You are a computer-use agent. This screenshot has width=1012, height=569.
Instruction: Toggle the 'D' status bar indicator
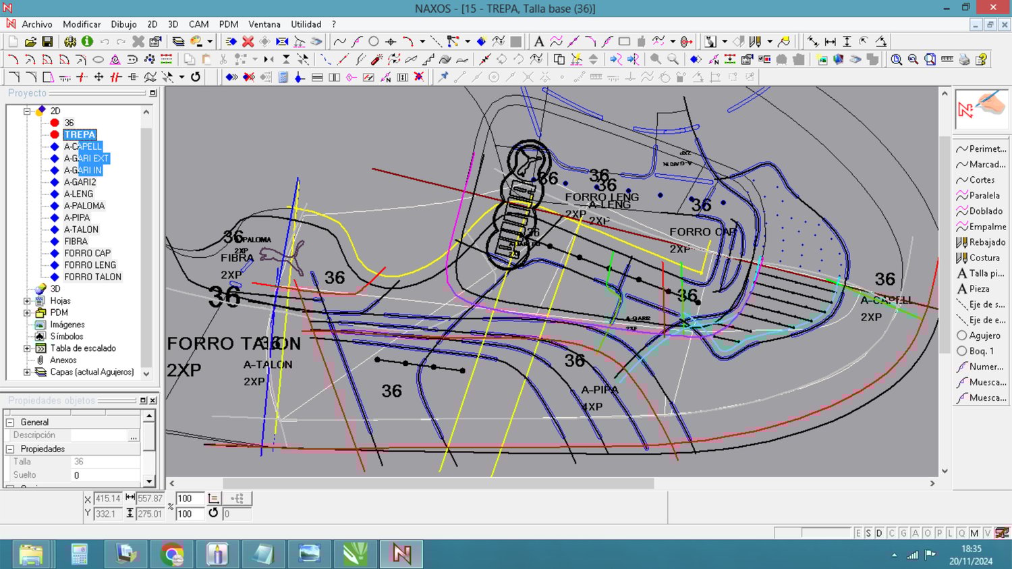tap(879, 533)
